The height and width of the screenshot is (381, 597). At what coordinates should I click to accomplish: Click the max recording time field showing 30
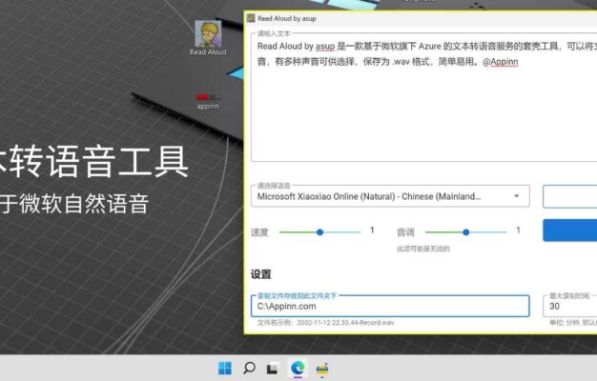569,307
